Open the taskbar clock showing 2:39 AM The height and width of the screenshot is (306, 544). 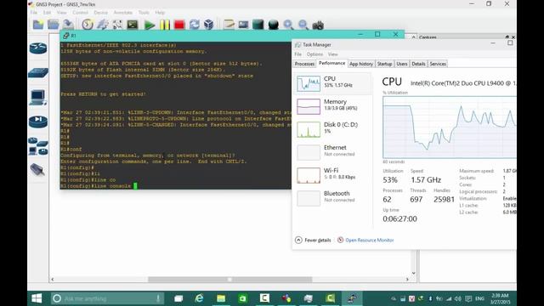click(x=501, y=298)
